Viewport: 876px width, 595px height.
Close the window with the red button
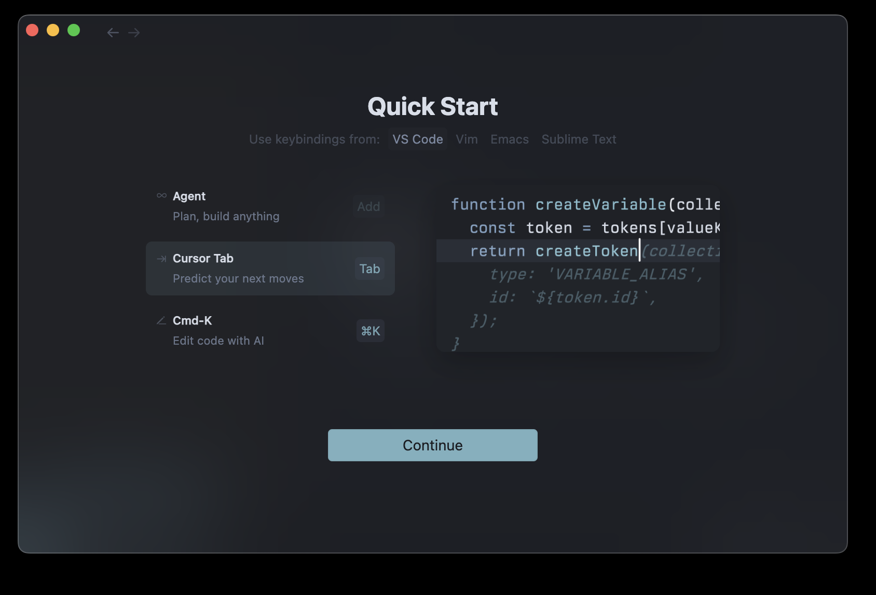(32, 30)
